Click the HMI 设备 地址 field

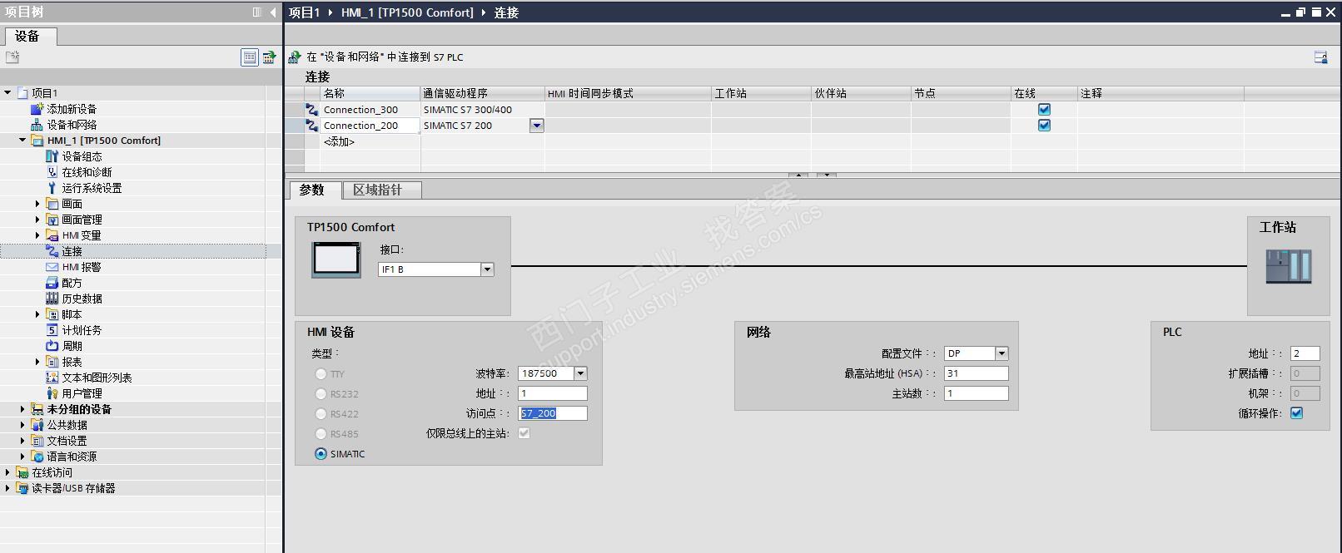tap(553, 393)
